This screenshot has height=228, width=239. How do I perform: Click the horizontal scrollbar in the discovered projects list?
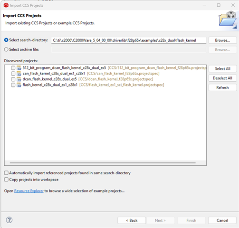[103, 163]
